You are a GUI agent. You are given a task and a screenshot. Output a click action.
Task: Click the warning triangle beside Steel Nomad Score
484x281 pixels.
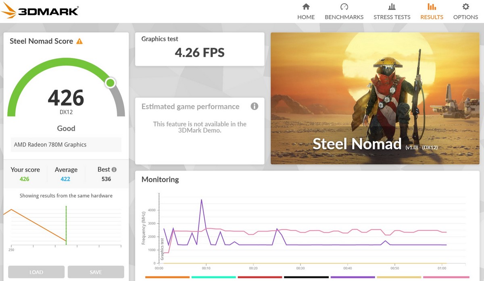tap(79, 41)
